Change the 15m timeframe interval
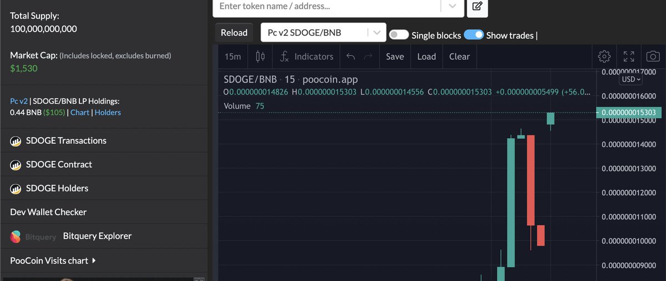The image size is (666, 281). (x=233, y=56)
